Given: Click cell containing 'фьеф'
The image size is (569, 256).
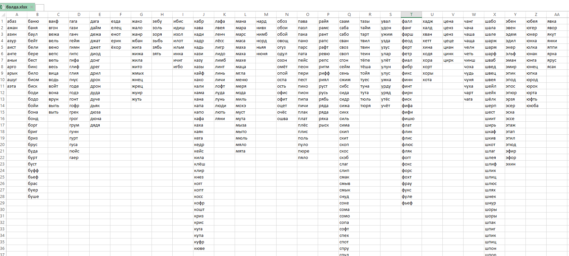Looking at the screenshot, I should (x=411, y=203).
